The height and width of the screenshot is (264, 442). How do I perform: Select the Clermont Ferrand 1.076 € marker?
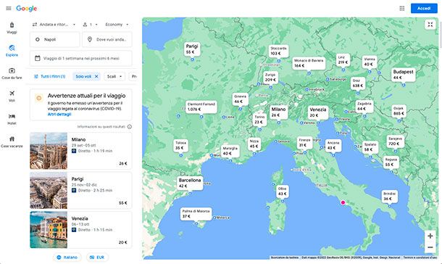201,107
